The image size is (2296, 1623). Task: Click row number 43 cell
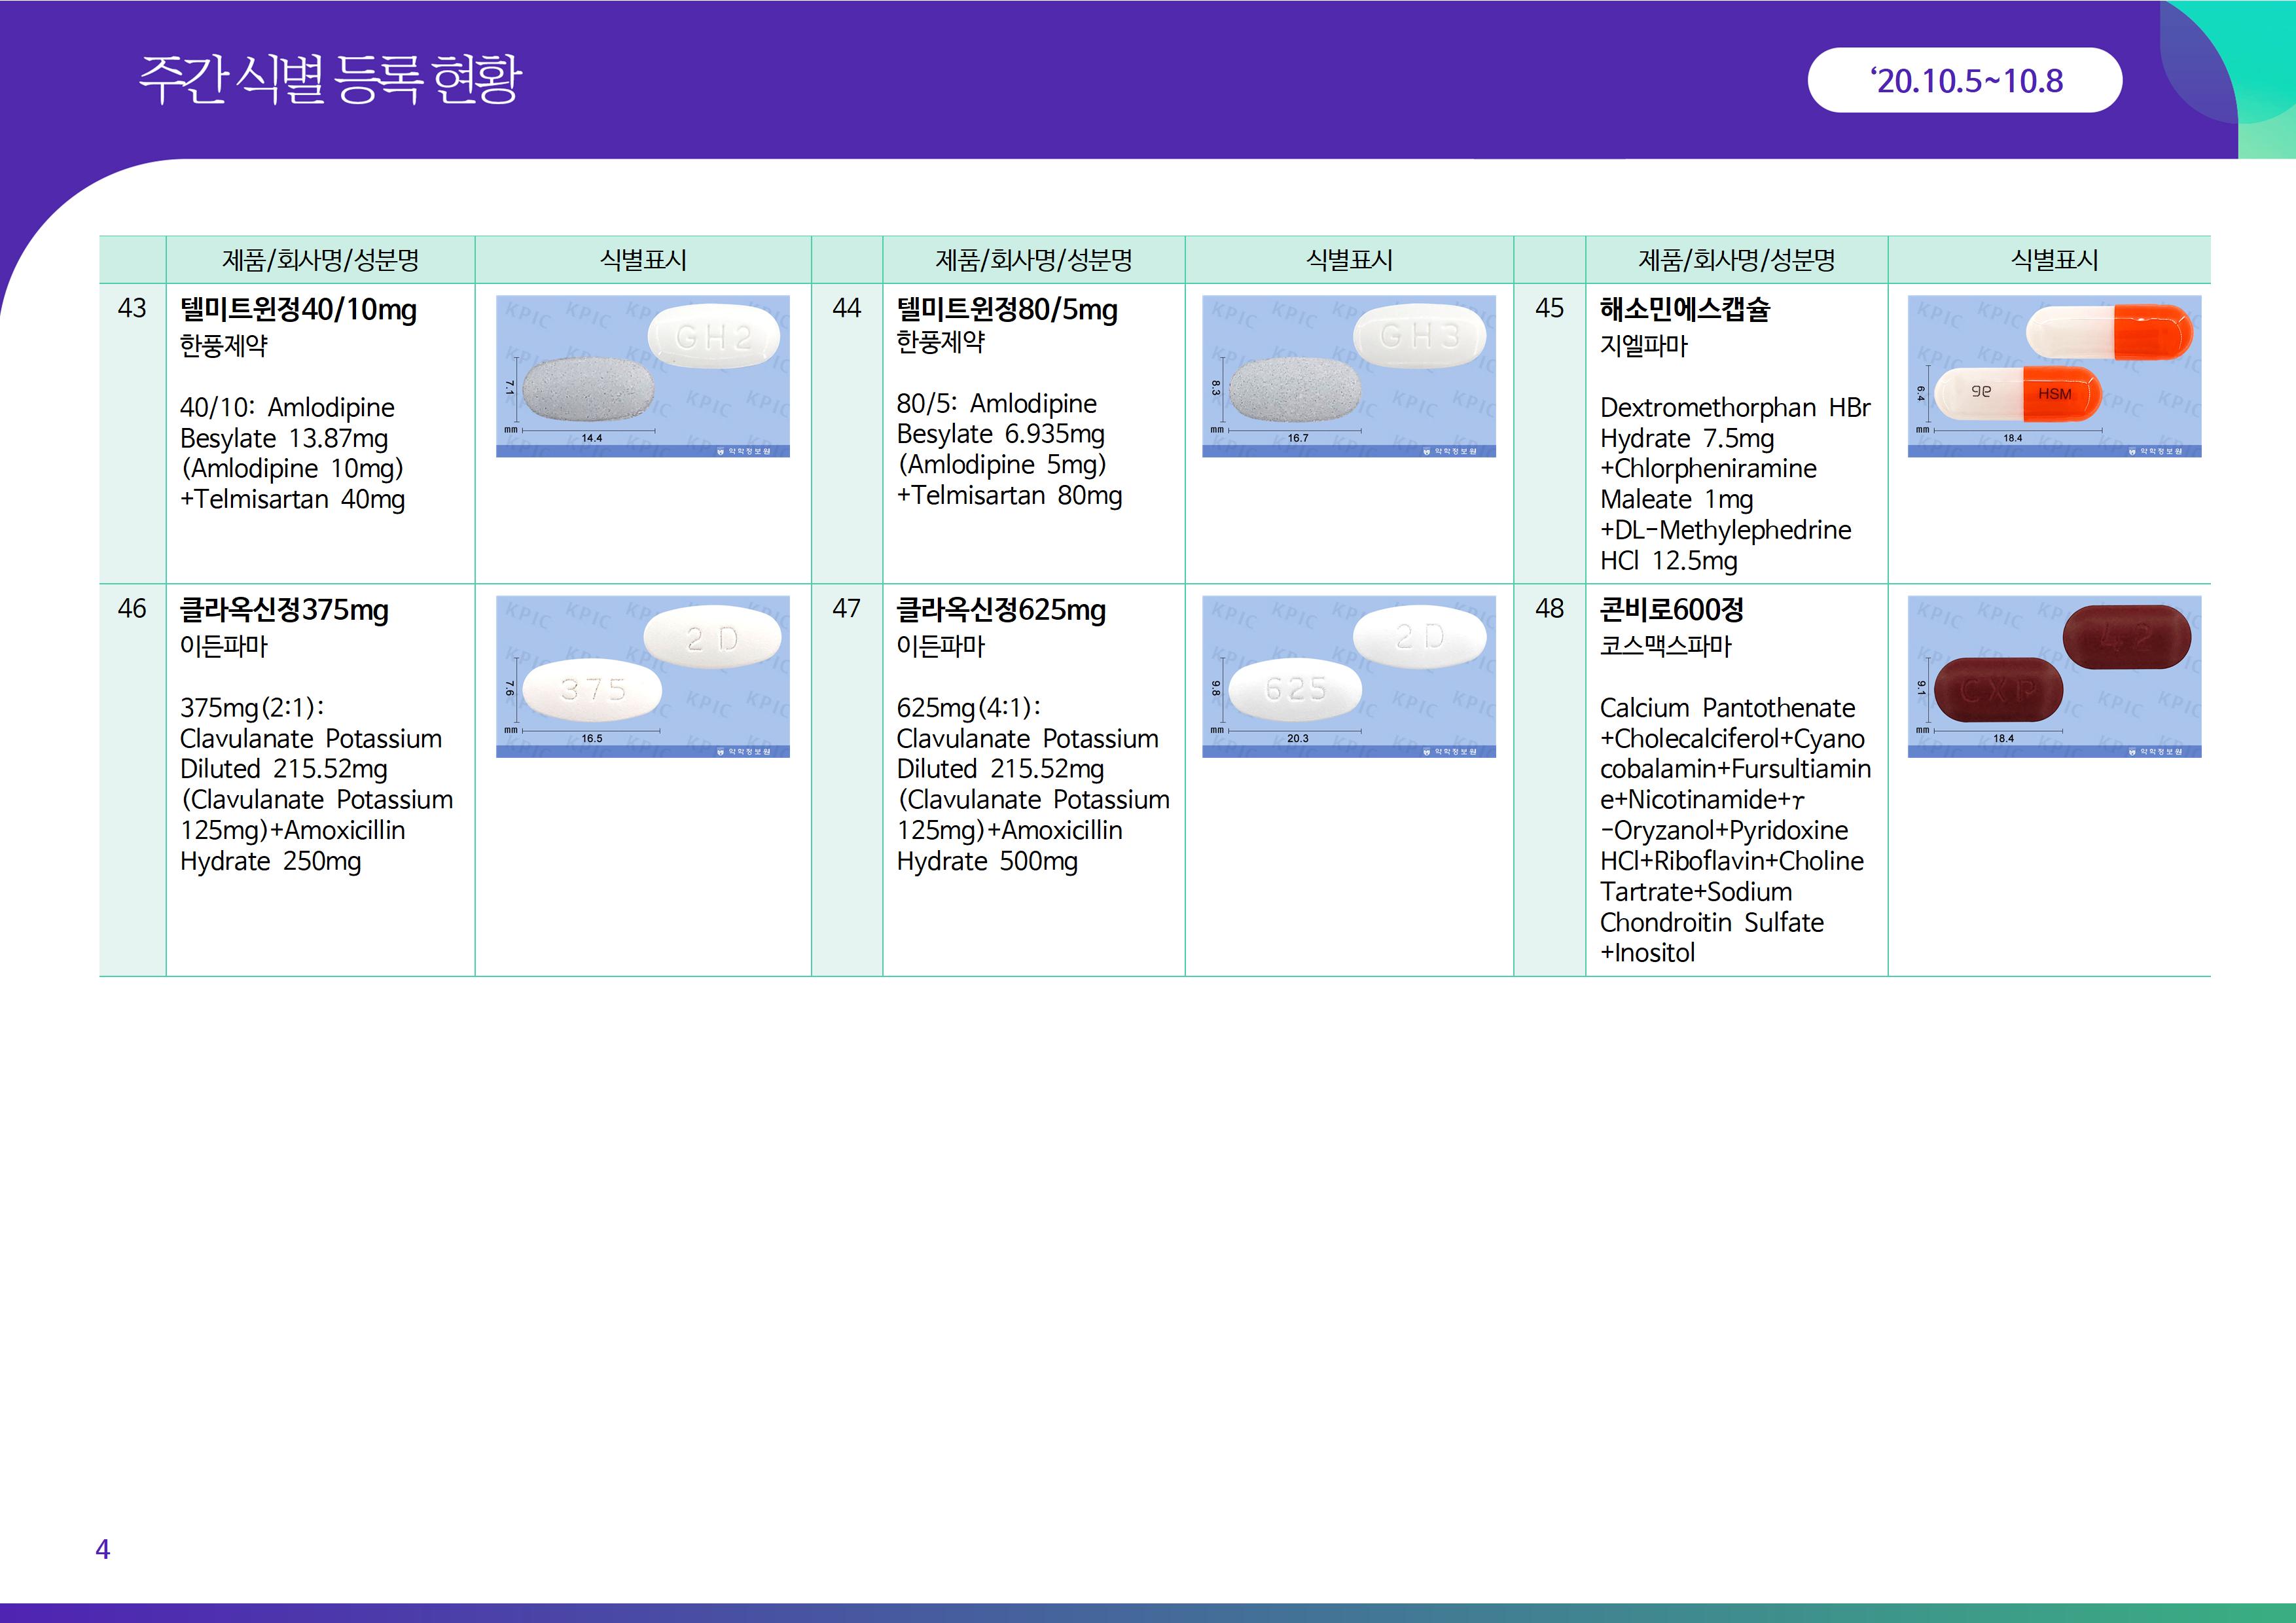click(x=132, y=309)
